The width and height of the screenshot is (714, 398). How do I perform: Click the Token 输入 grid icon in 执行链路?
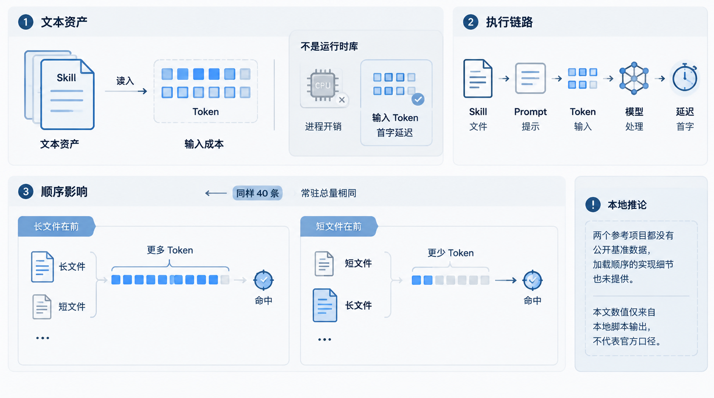(x=582, y=79)
